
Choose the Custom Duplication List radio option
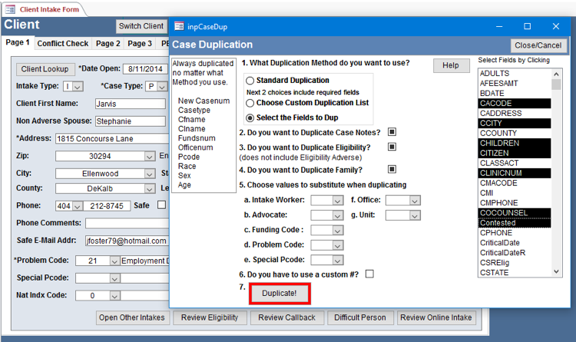point(250,103)
